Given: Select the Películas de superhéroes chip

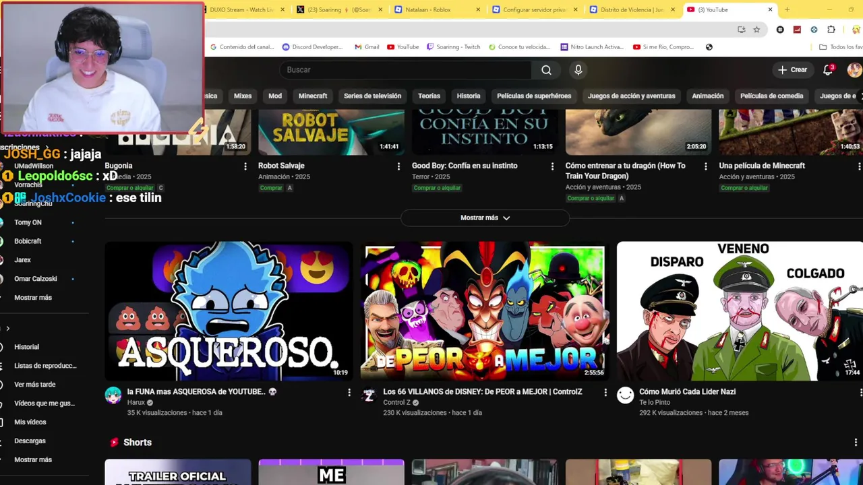Looking at the screenshot, I should (534, 96).
